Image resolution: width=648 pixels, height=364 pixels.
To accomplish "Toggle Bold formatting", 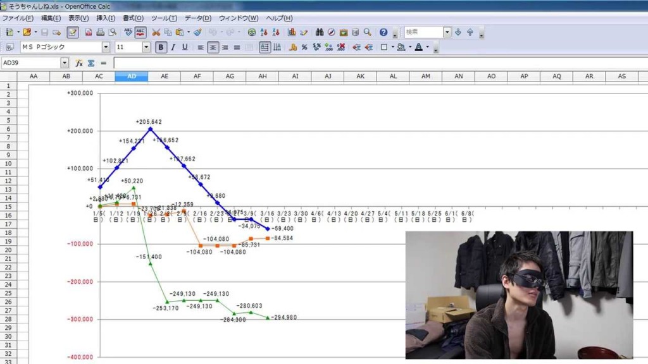I will (x=161, y=47).
